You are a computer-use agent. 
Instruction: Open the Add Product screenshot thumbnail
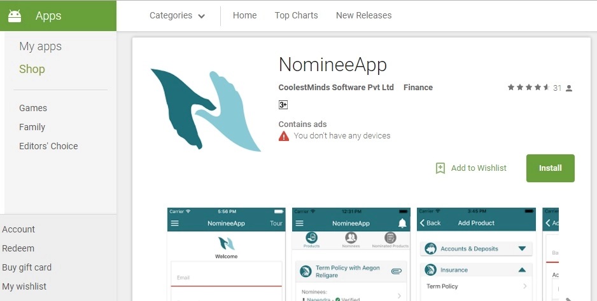coord(476,254)
